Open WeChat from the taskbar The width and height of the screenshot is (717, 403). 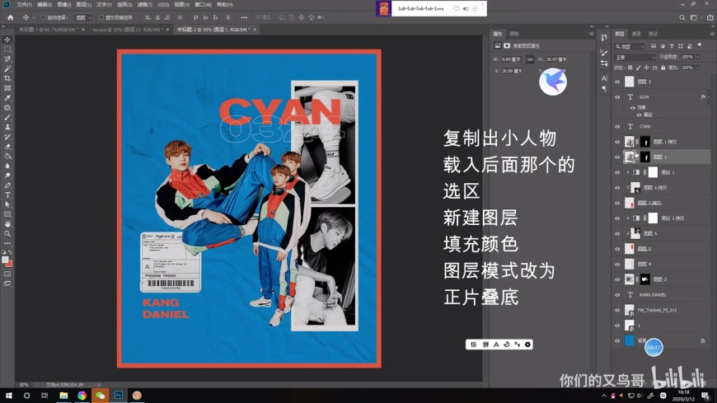(x=101, y=396)
